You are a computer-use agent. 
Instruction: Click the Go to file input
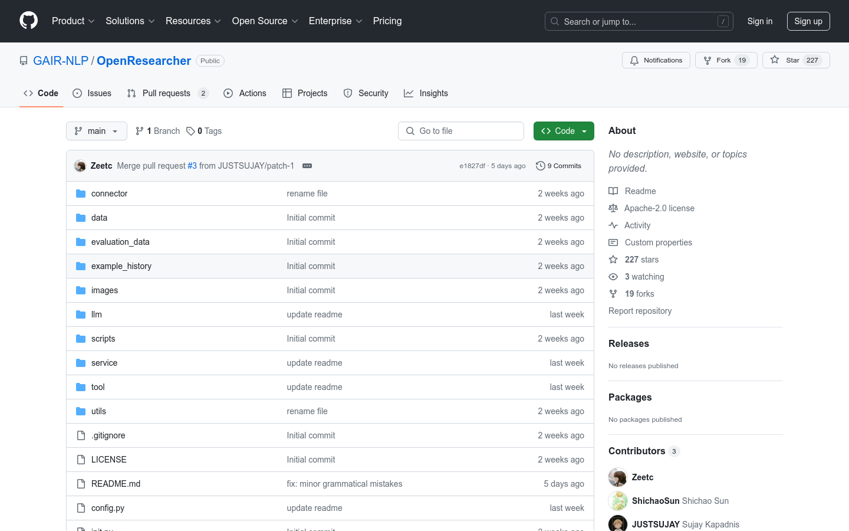coord(461,131)
